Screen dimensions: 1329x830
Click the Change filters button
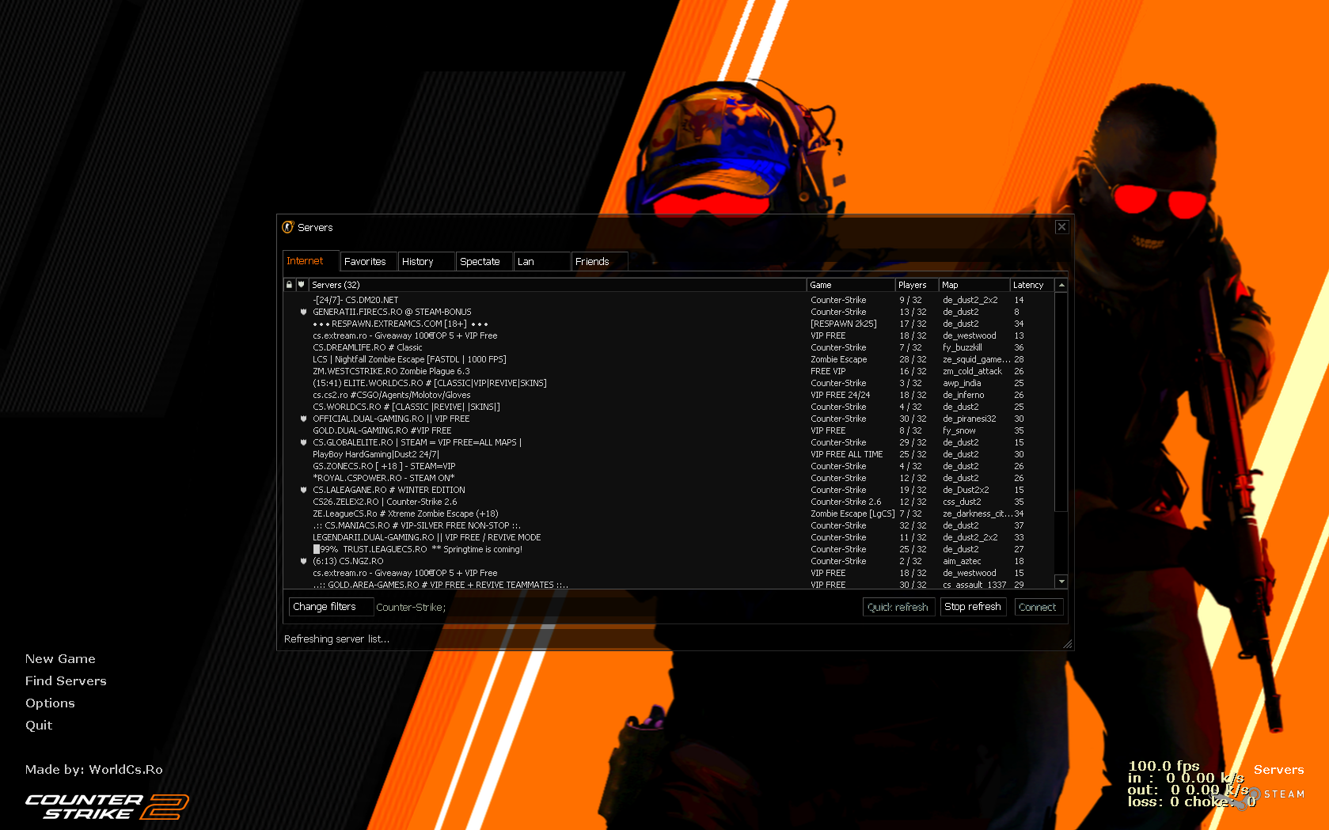pos(331,607)
